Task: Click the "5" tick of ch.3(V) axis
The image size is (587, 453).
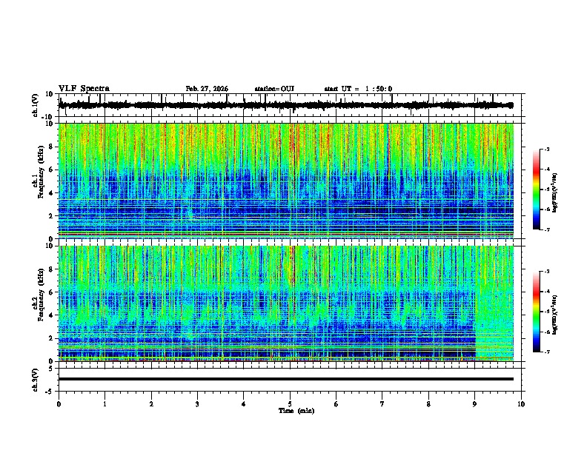Action: tap(52, 369)
